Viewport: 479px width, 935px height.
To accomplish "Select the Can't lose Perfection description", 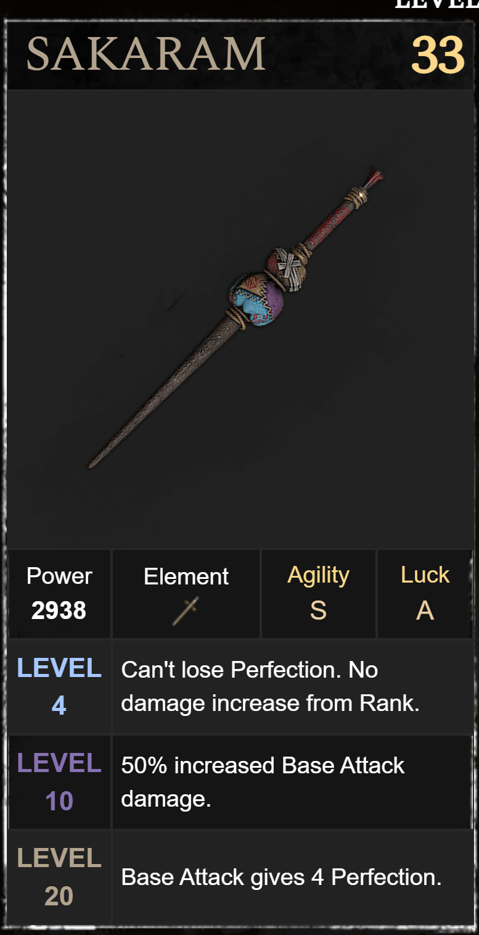I will click(270, 686).
